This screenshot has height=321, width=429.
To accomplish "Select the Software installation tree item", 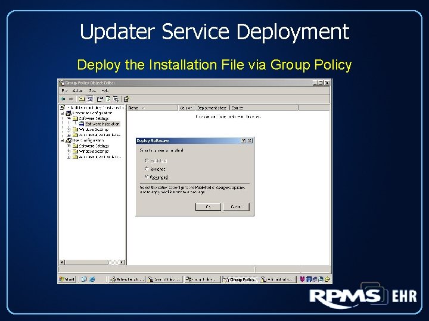I will click(x=102, y=124).
